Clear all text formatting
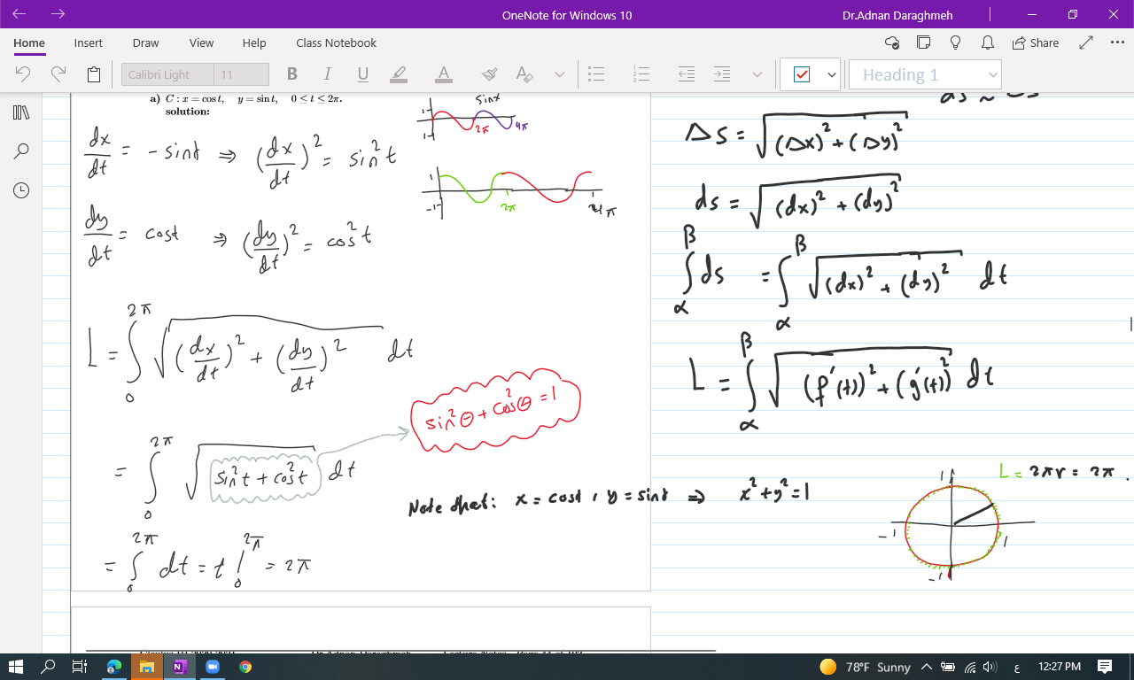Screen dimensions: 1134x680 click(x=524, y=74)
